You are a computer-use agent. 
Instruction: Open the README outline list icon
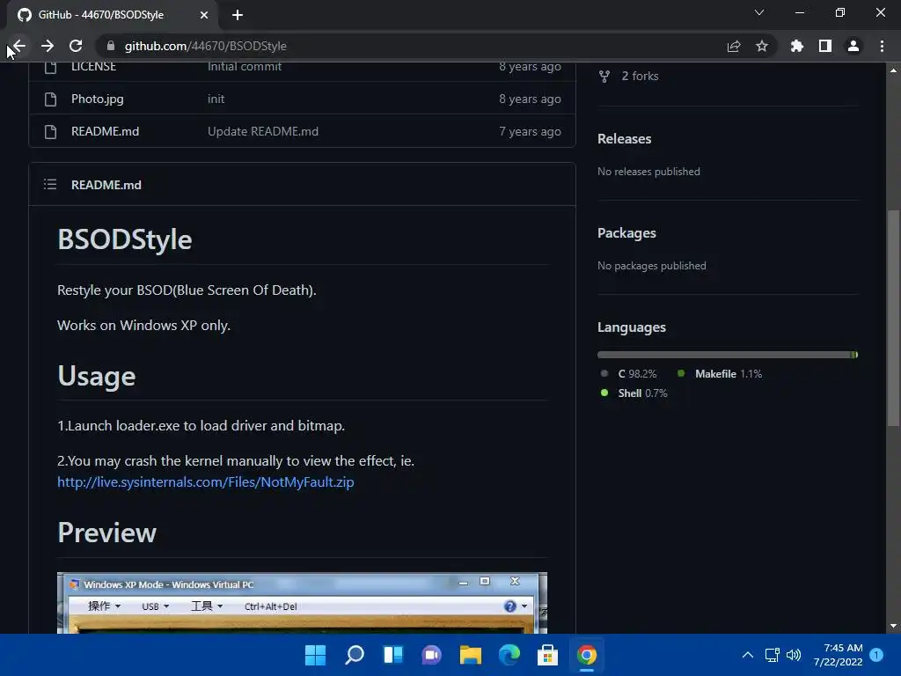[x=50, y=185]
